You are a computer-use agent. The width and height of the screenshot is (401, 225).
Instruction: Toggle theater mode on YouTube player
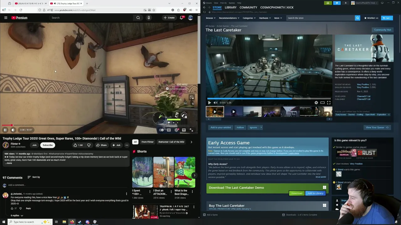pos(184,130)
